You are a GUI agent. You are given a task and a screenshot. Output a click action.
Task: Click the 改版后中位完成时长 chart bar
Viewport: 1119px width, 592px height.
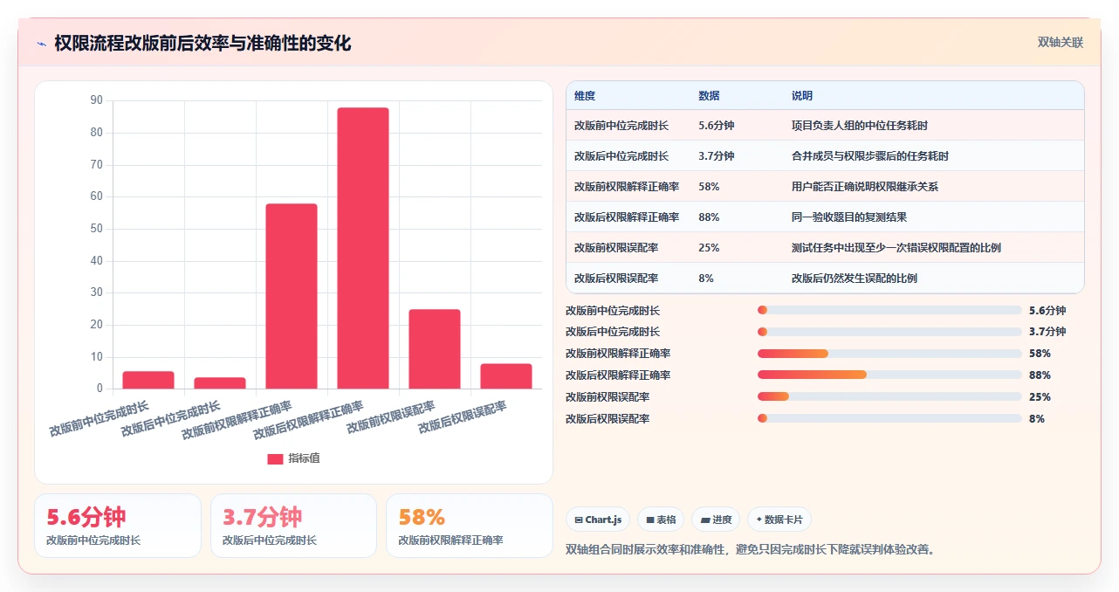(220, 383)
